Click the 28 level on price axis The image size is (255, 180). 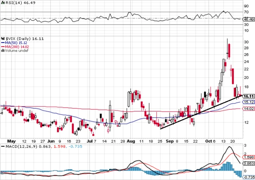click(x=246, y=48)
